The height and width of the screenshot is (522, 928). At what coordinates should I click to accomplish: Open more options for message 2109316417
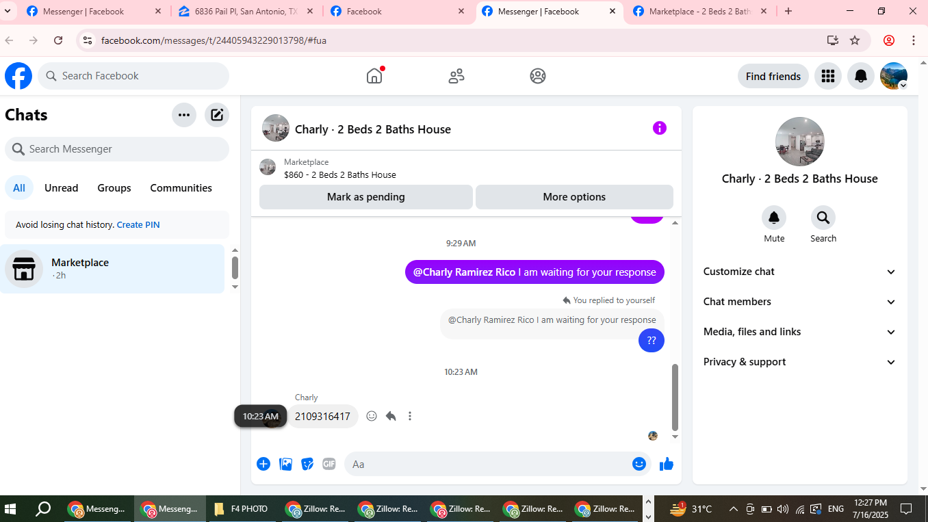410,416
